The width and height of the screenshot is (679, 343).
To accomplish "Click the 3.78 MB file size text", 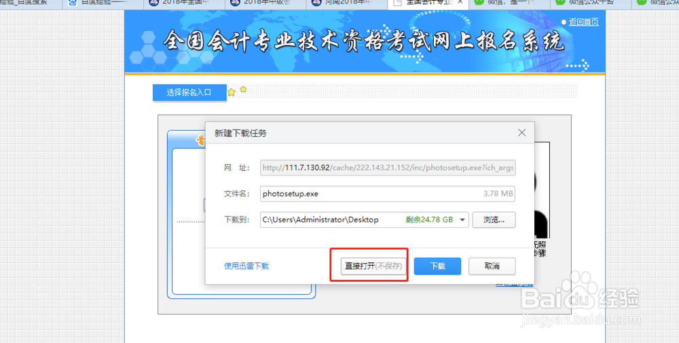I will (x=498, y=194).
